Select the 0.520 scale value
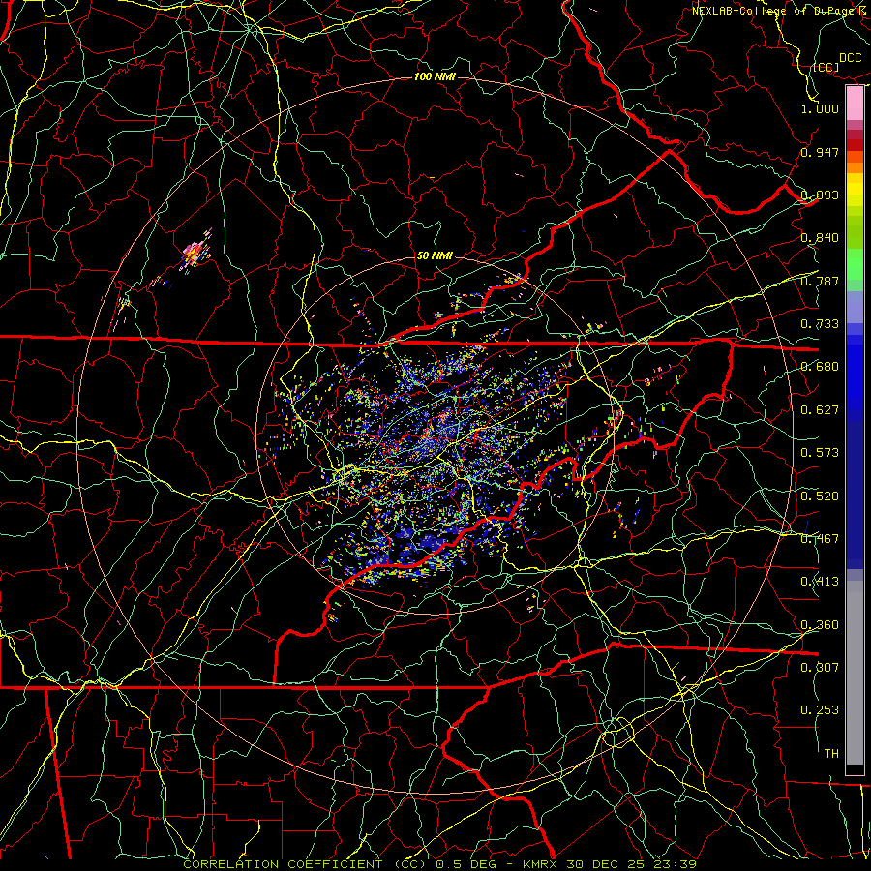The width and height of the screenshot is (871, 871). tap(820, 496)
